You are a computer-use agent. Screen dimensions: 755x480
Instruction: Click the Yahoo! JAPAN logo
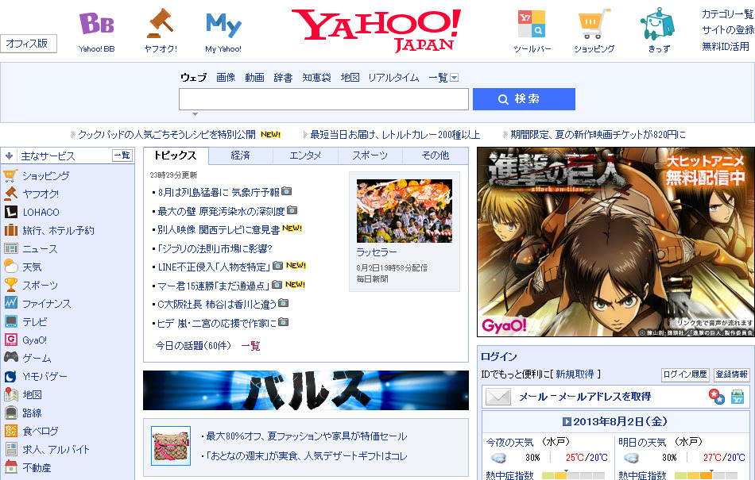[376, 30]
